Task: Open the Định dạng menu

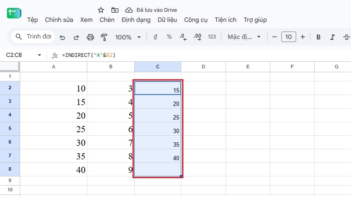Action: coord(136,20)
